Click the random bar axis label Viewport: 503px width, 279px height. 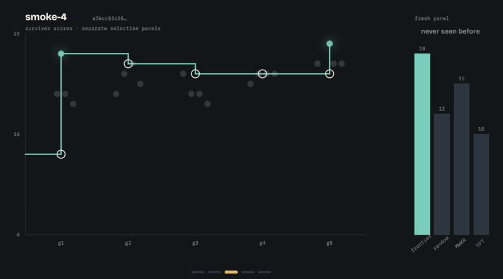441,244
